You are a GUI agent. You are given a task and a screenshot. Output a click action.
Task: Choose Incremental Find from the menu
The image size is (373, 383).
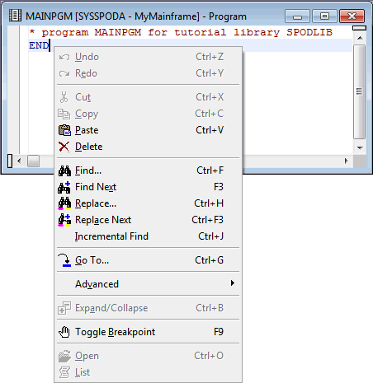pos(149,236)
